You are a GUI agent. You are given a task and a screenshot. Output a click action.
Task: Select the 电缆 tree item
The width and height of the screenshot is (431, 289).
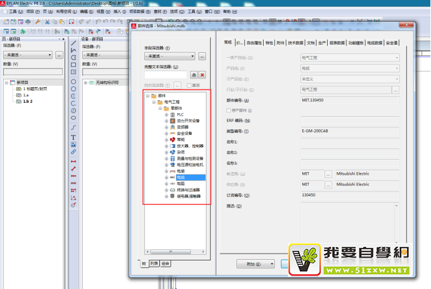pyautogui.click(x=181, y=177)
